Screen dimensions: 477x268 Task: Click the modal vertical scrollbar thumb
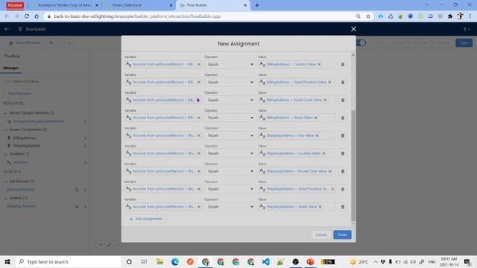(x=353, y=165)
